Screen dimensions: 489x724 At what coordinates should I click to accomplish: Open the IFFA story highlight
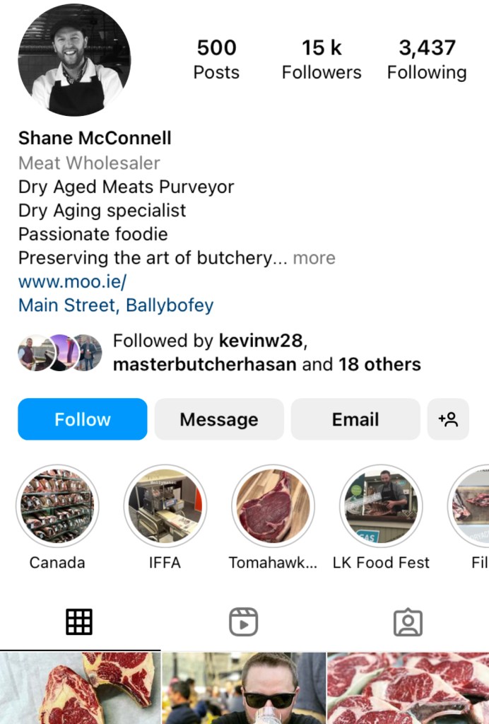pos(165,506)
